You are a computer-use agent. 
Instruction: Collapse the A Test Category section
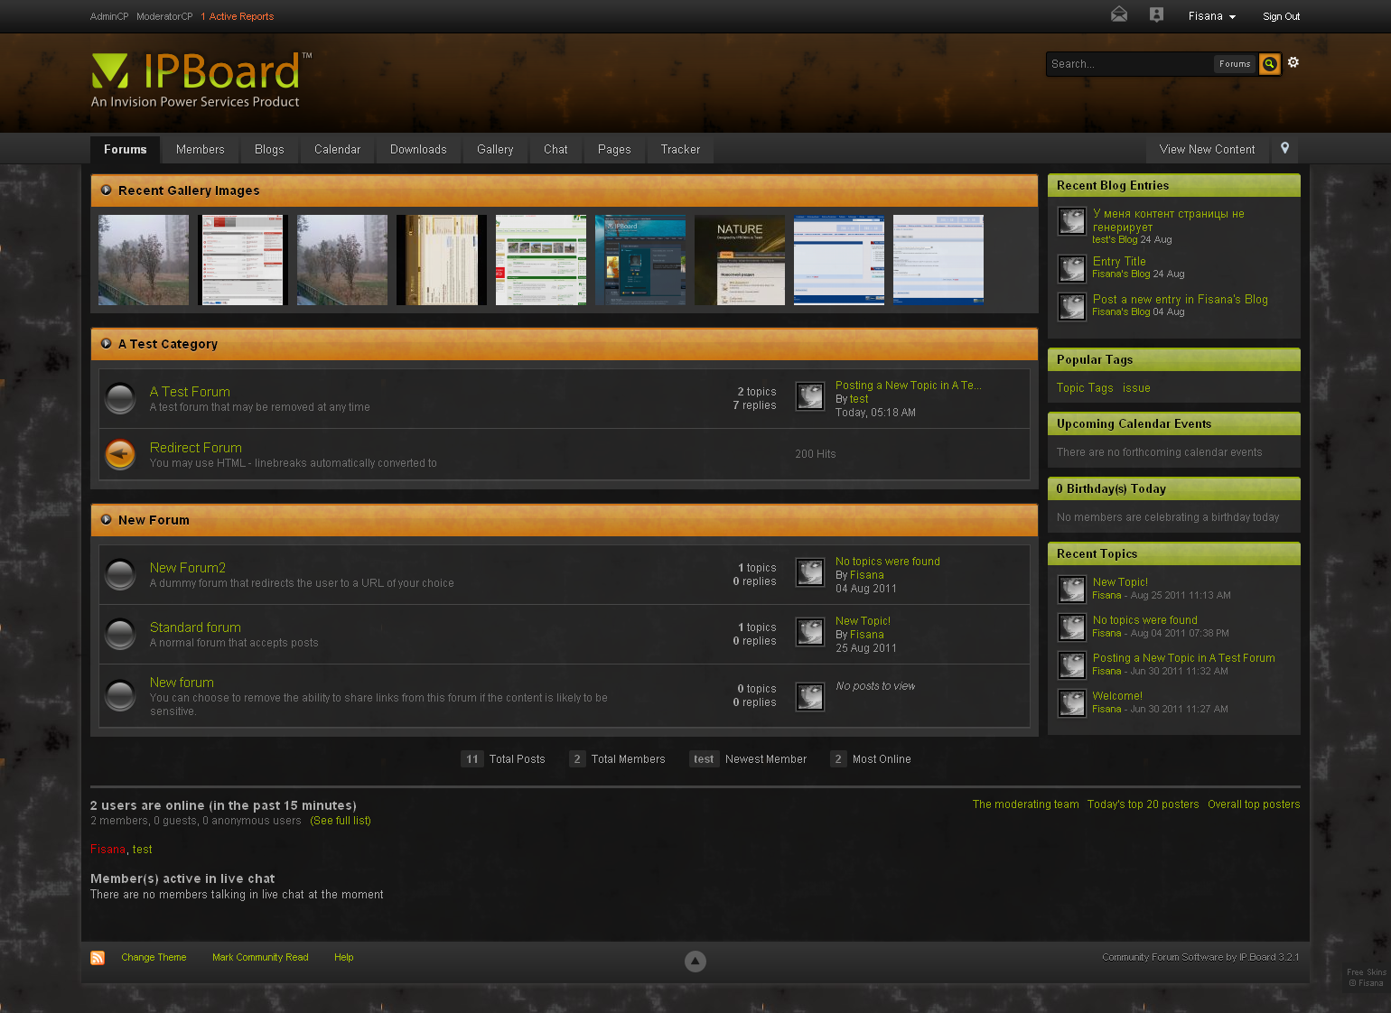(107, 344)
